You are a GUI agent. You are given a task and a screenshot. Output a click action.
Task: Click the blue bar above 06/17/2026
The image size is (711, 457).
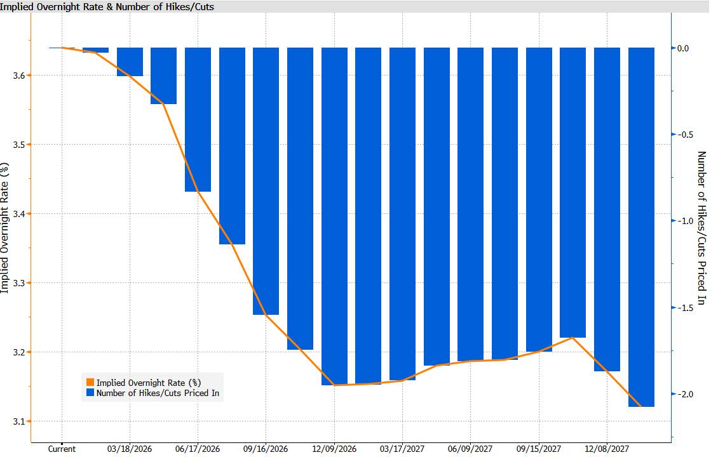point(198,119)
